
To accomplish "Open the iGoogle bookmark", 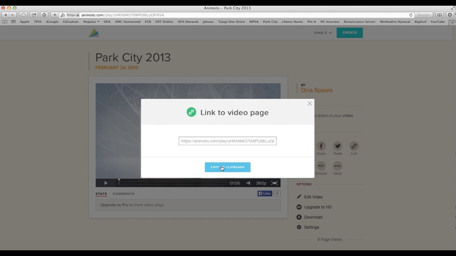I will pos(52,22).
